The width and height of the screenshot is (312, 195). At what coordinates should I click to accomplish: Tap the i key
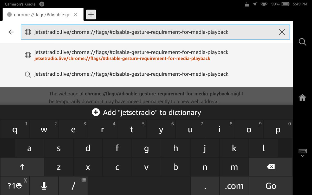point(219,129)
